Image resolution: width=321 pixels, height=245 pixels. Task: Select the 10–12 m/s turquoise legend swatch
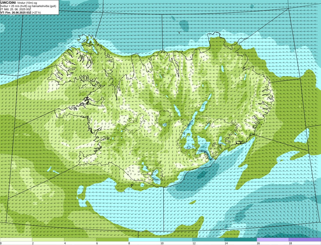pyautogui.click(x=177, y=240)
